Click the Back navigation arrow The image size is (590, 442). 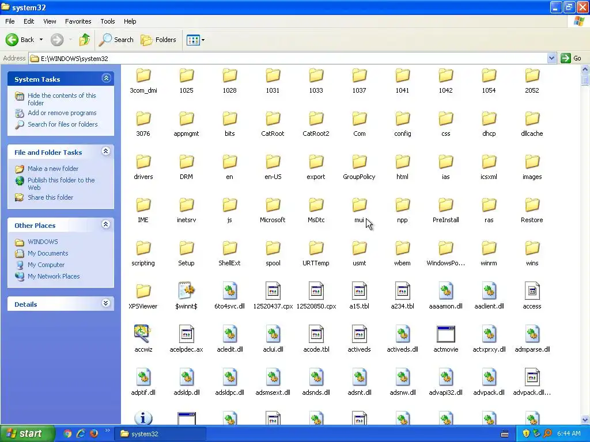click(12, 40)
